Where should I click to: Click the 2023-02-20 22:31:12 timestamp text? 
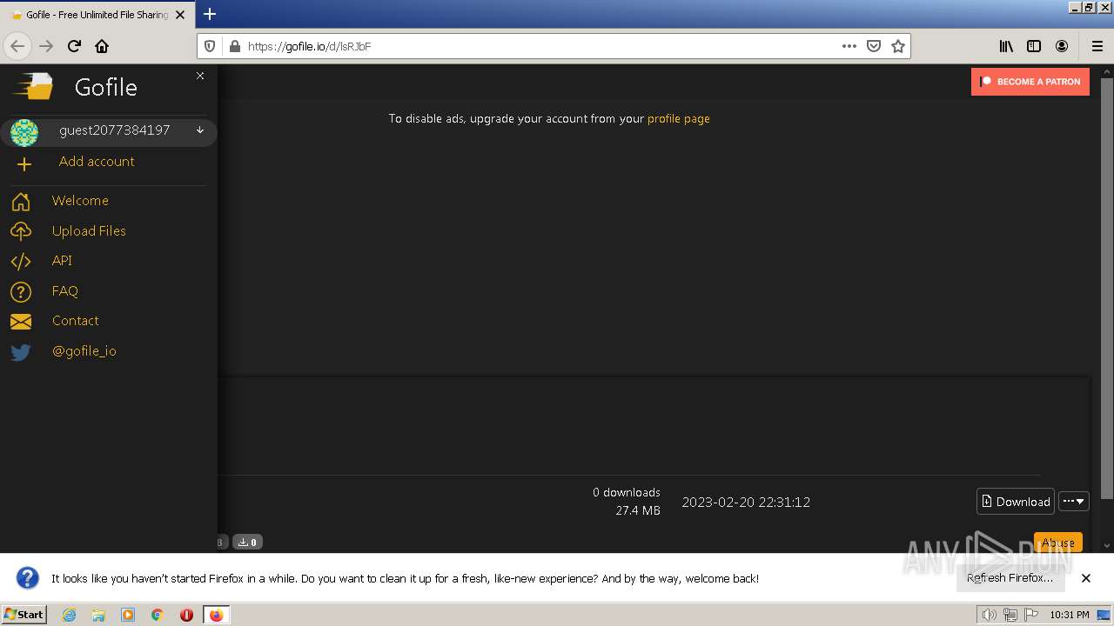746,503
